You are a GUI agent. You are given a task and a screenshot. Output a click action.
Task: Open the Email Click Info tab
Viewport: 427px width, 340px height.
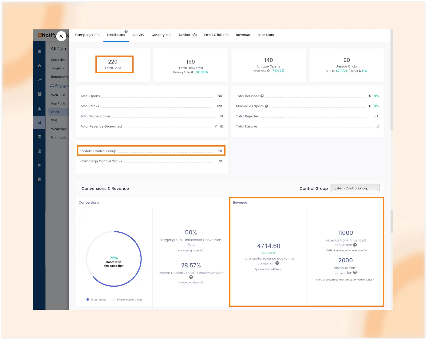(216, 35)
